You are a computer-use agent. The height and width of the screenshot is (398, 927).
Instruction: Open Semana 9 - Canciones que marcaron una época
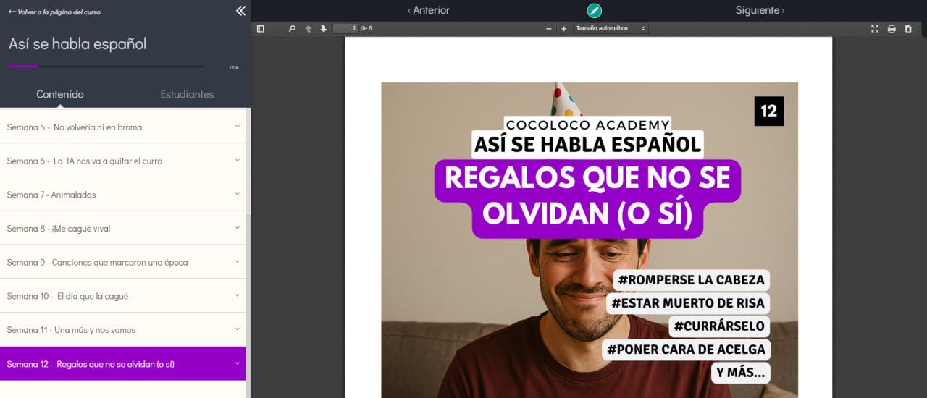tap(122, 262)
